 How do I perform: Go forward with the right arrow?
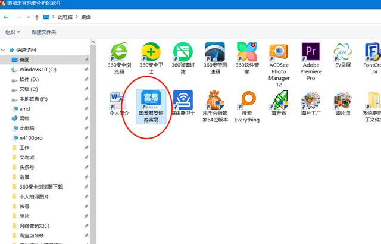point(18,17)
